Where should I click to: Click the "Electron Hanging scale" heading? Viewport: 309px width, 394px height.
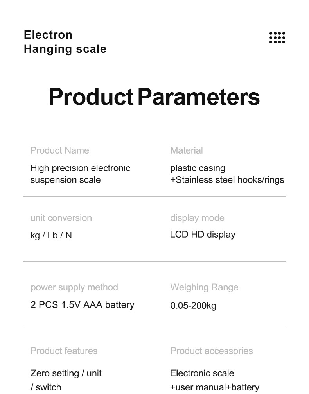(65, 42)
